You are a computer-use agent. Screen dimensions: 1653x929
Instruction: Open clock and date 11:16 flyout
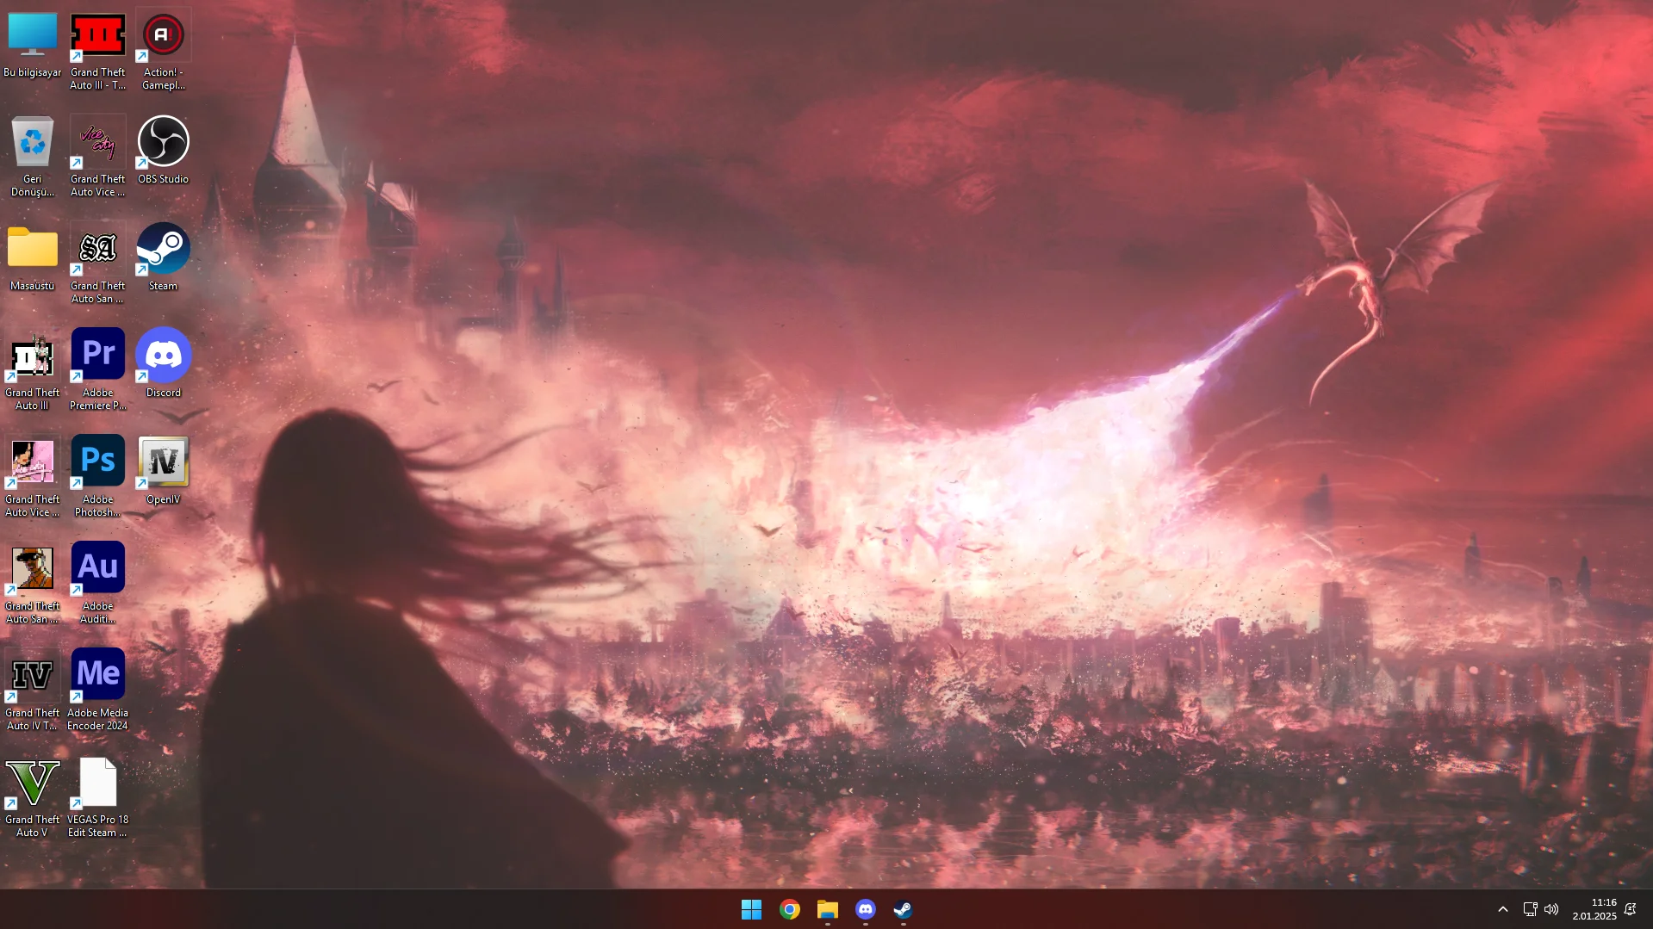(1594, 909)
